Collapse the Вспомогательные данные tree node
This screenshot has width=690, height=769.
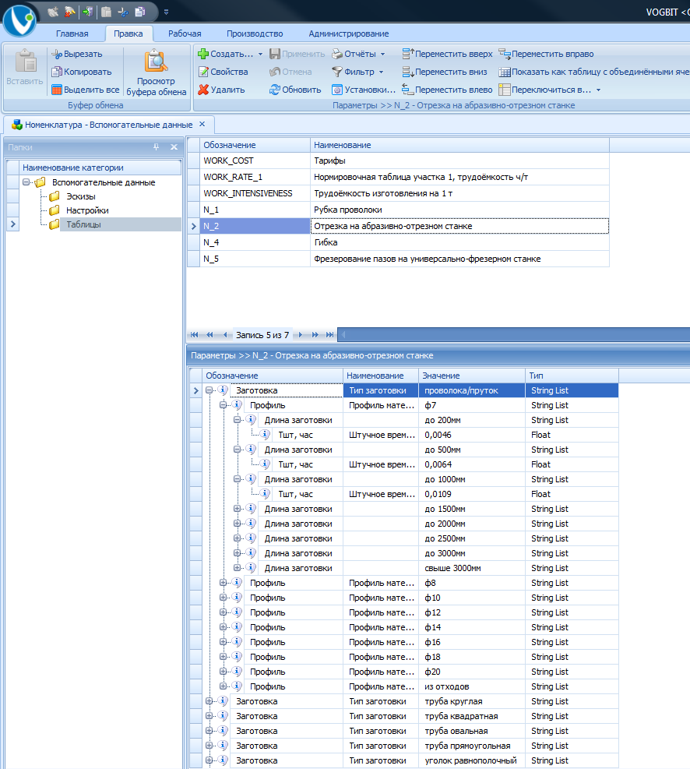(x=26, y=182)
